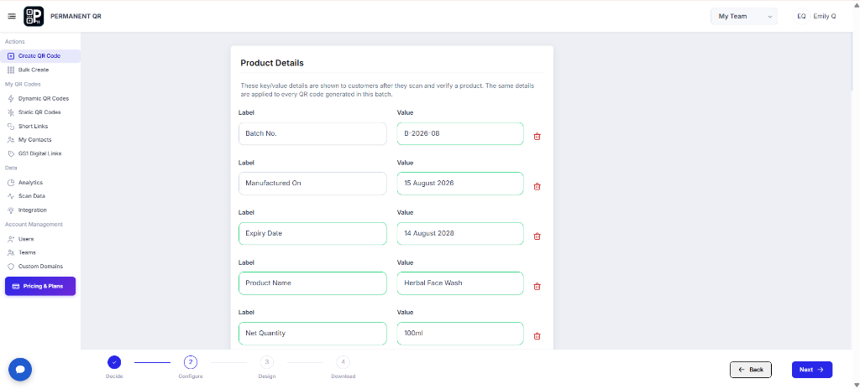Select the Download step 4 circle
Image resolution: width=860 pixels, height=389 pixels.
coord(343,362)
